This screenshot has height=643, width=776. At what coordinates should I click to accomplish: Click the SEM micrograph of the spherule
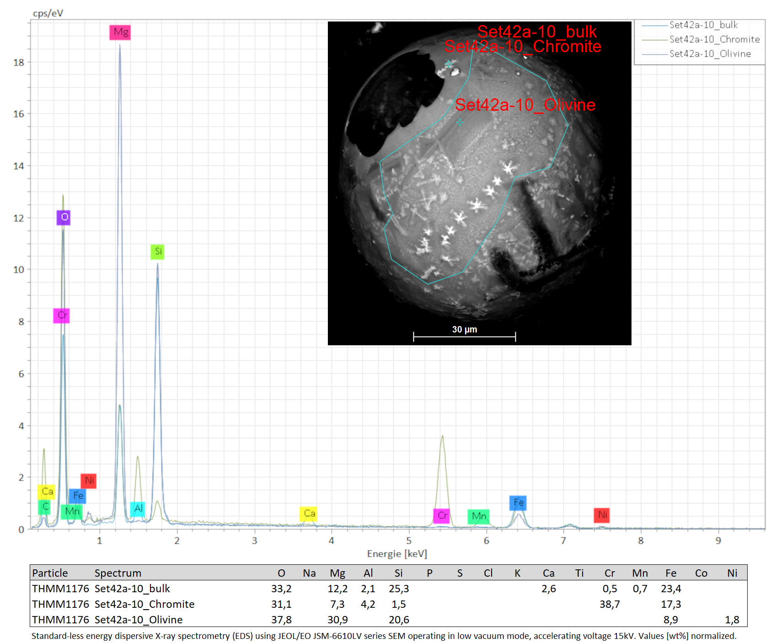[479, 183]
